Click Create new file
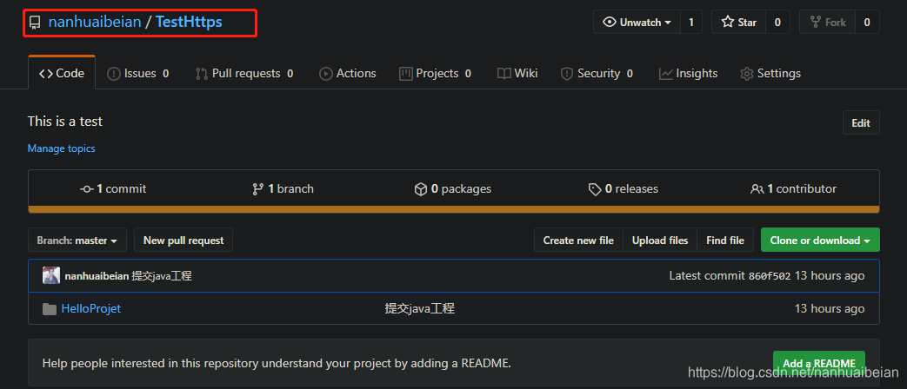 coord(578,241)
